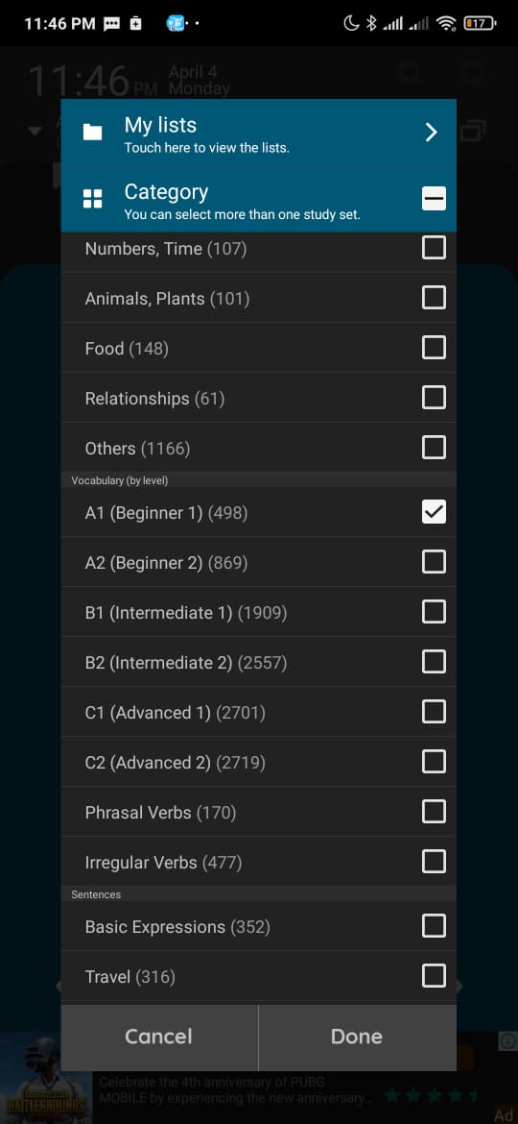Check the Travel sentences checkbox
Viewport: 518px width, 1124px height.
coord(434,976)
